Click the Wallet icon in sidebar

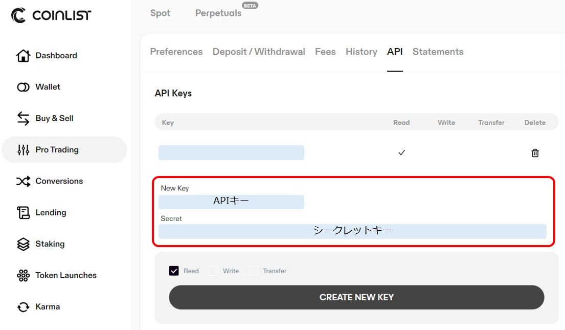click(x=23, y=87)
